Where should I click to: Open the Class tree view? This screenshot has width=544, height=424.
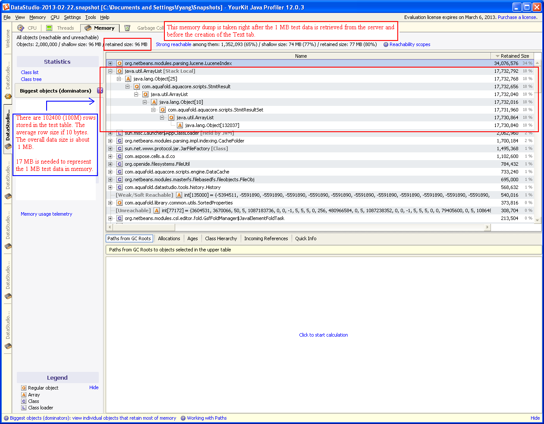pyautogui.click(x=31, y=79)
